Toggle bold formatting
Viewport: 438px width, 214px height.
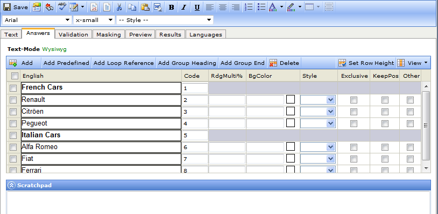(172, 8)
